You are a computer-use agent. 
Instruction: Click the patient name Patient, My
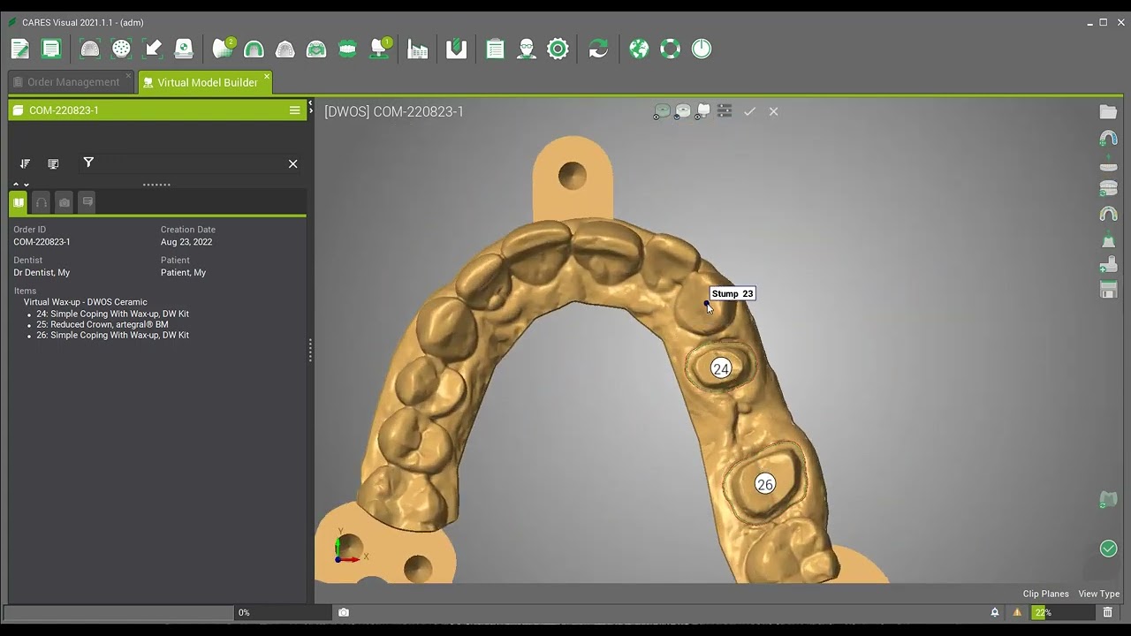pos(183,273)
